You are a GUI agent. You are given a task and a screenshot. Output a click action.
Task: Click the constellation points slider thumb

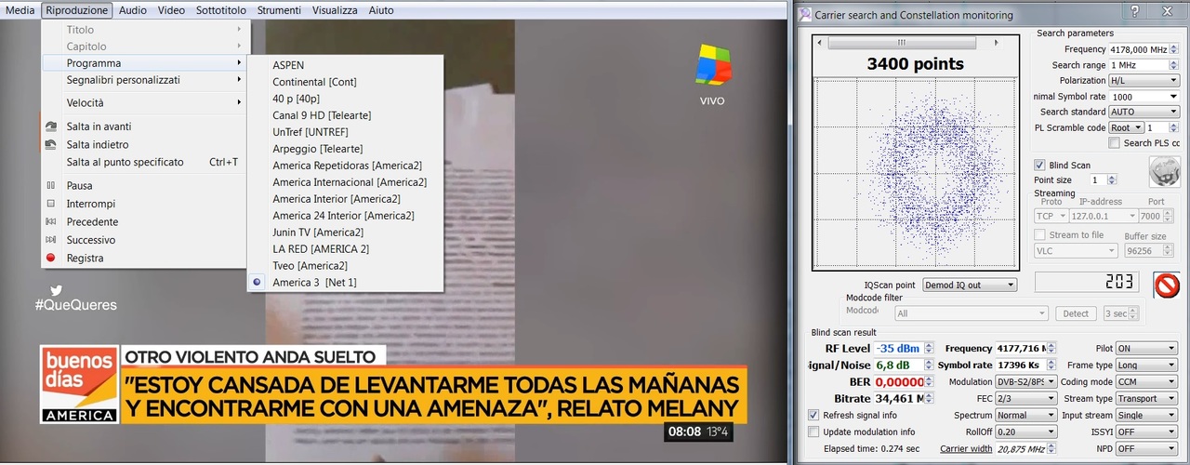point(900,42)
